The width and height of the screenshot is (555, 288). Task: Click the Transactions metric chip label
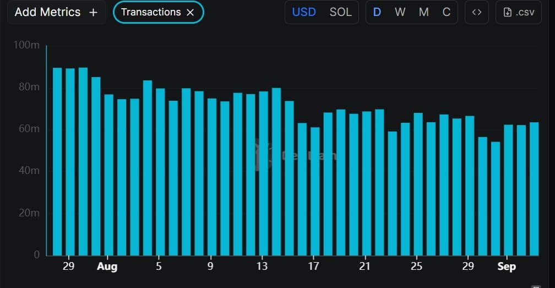[150, 12]
